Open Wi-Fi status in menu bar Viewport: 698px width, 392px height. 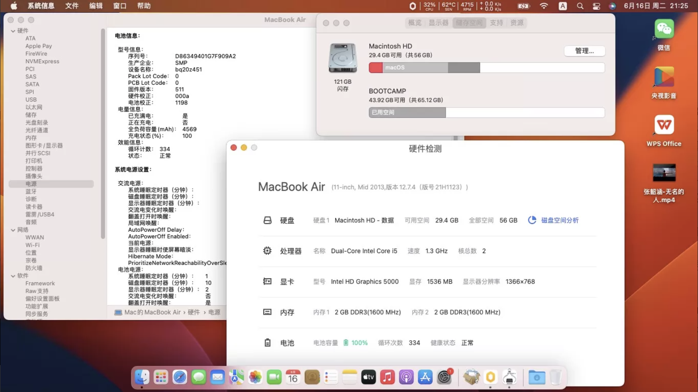(544, 6)
